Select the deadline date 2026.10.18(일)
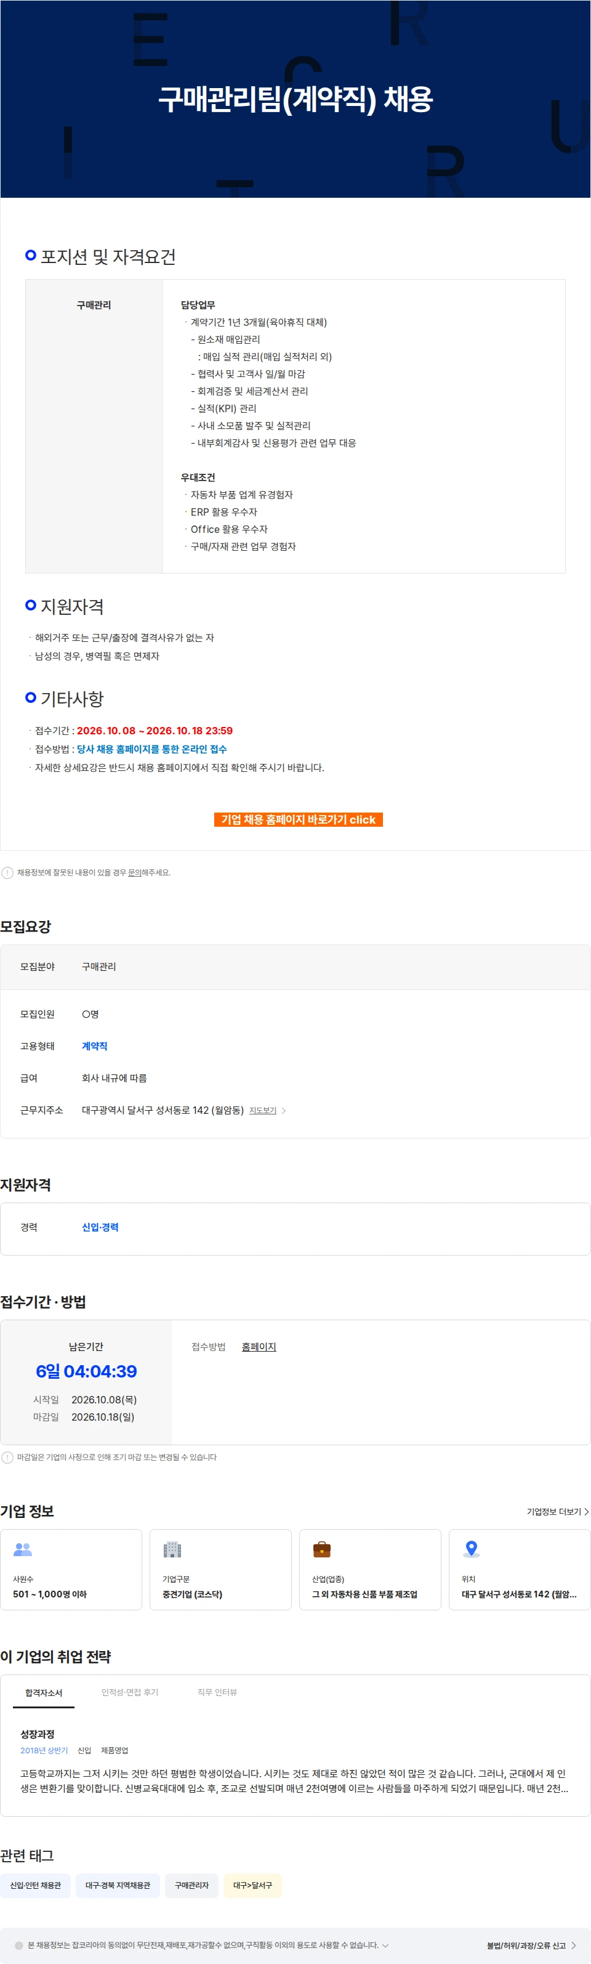Viewport: 591px width, 1964px height. coord(103,1416)
